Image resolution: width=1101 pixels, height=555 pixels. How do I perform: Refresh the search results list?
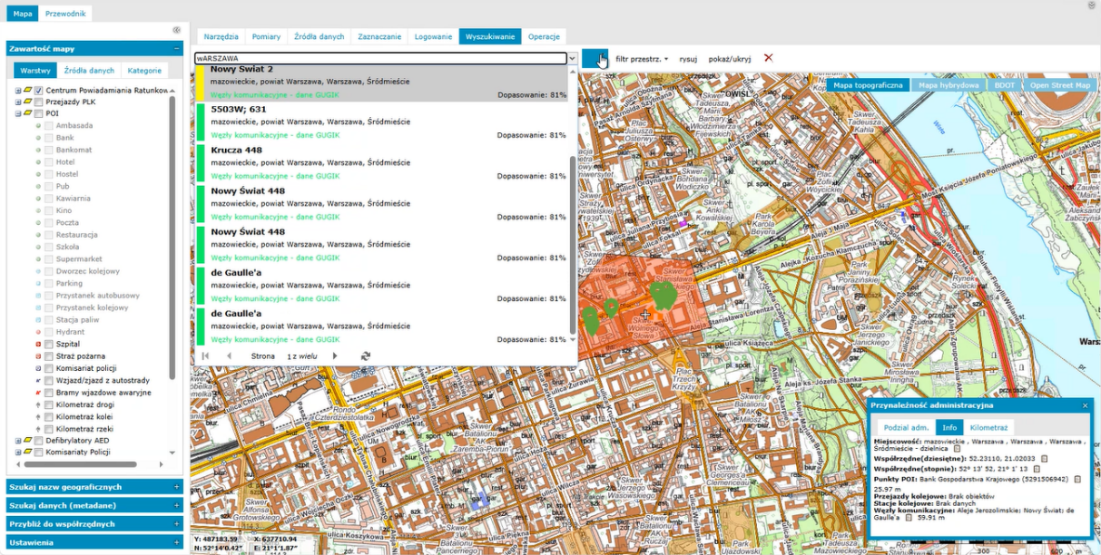tap(365, 356)
